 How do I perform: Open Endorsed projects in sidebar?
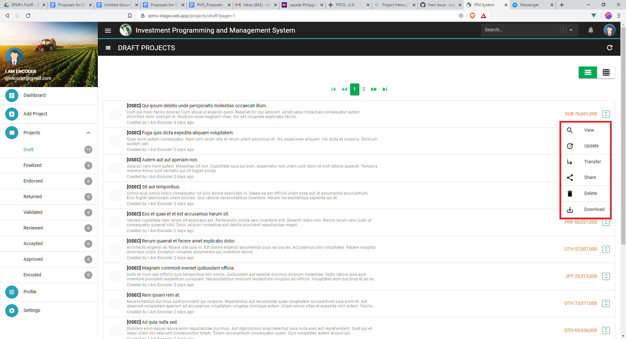click(x=49, y=181)
